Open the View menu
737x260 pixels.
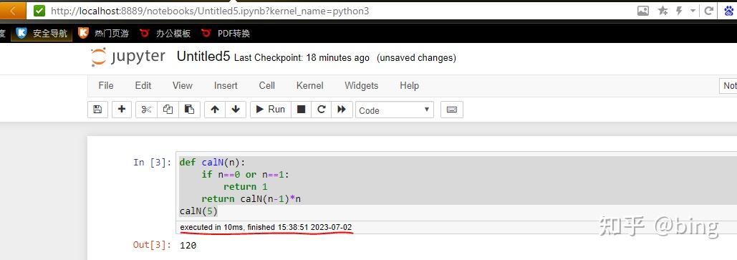tap(183, 85)
